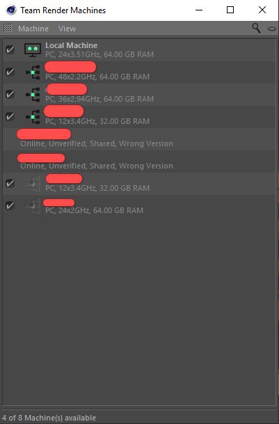Select the Local Machine entry

(x=139, y=50)
